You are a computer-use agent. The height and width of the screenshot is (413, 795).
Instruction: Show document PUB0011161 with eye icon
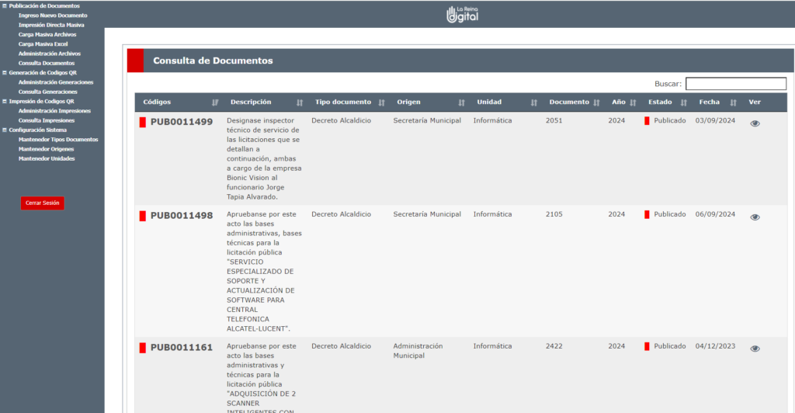click(x=755, y=349)
